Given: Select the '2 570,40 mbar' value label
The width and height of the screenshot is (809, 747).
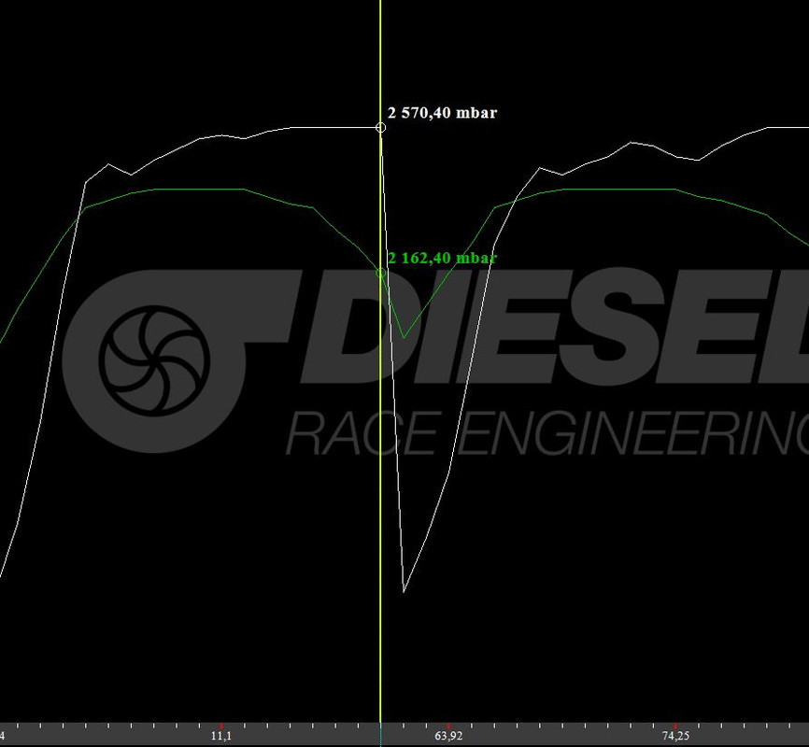Looking at the screenshot, I should (x=442, y=112).
